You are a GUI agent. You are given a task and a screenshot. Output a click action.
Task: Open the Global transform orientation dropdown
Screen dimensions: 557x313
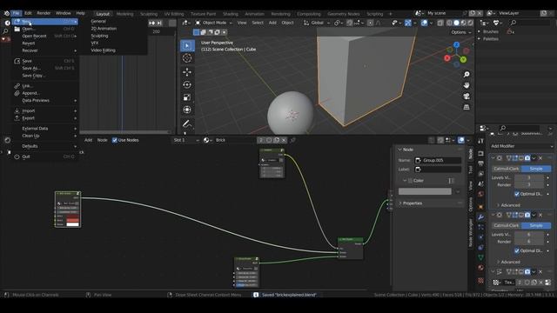317,23
